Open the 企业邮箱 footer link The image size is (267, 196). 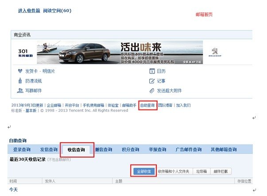pos(54,106)
